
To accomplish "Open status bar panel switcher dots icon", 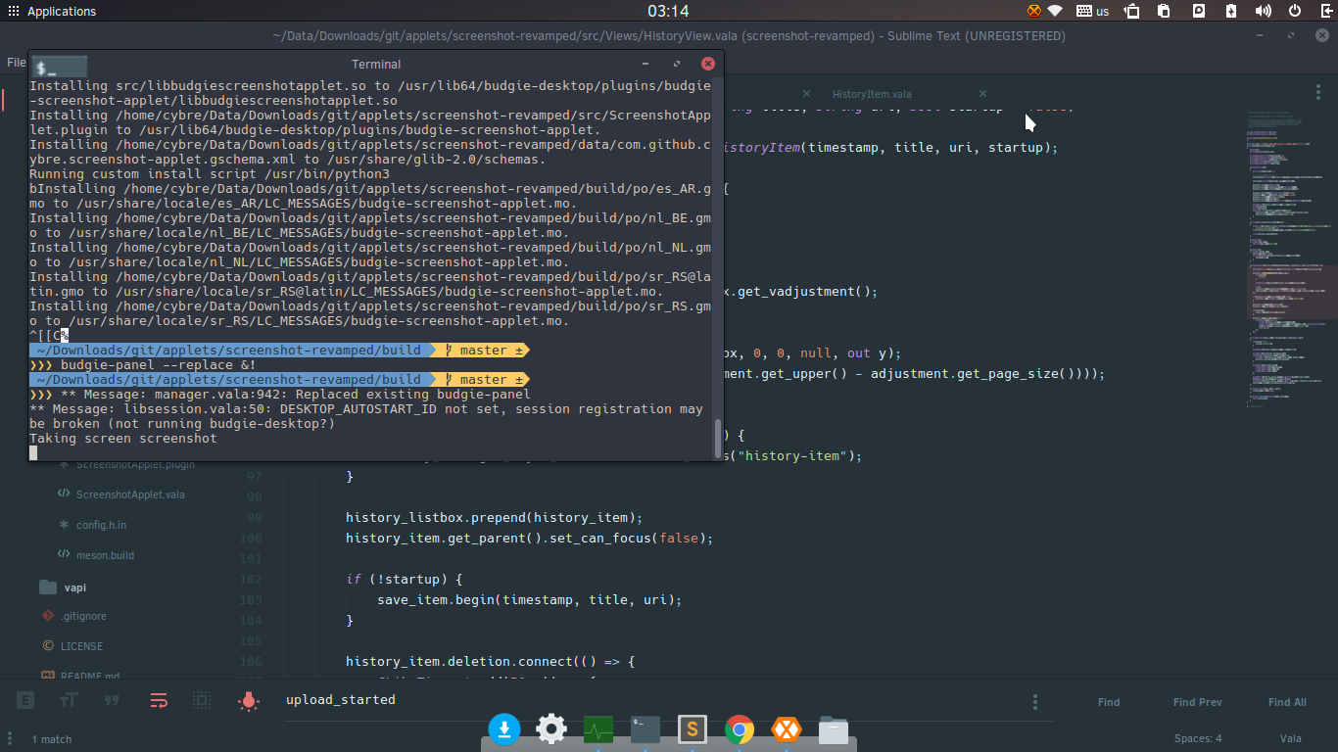I will [12, 739].
